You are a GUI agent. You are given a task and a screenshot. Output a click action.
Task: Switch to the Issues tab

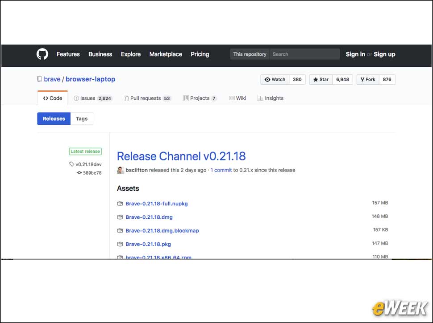coord(93,98)
